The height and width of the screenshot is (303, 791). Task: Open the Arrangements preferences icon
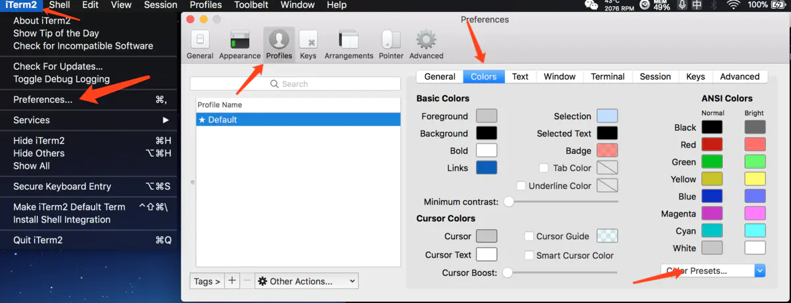pos(349,44)
